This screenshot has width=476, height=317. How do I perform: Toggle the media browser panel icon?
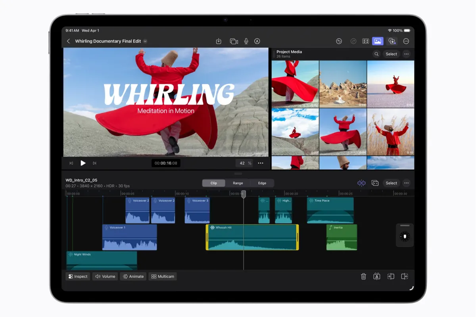pos(378,41)
